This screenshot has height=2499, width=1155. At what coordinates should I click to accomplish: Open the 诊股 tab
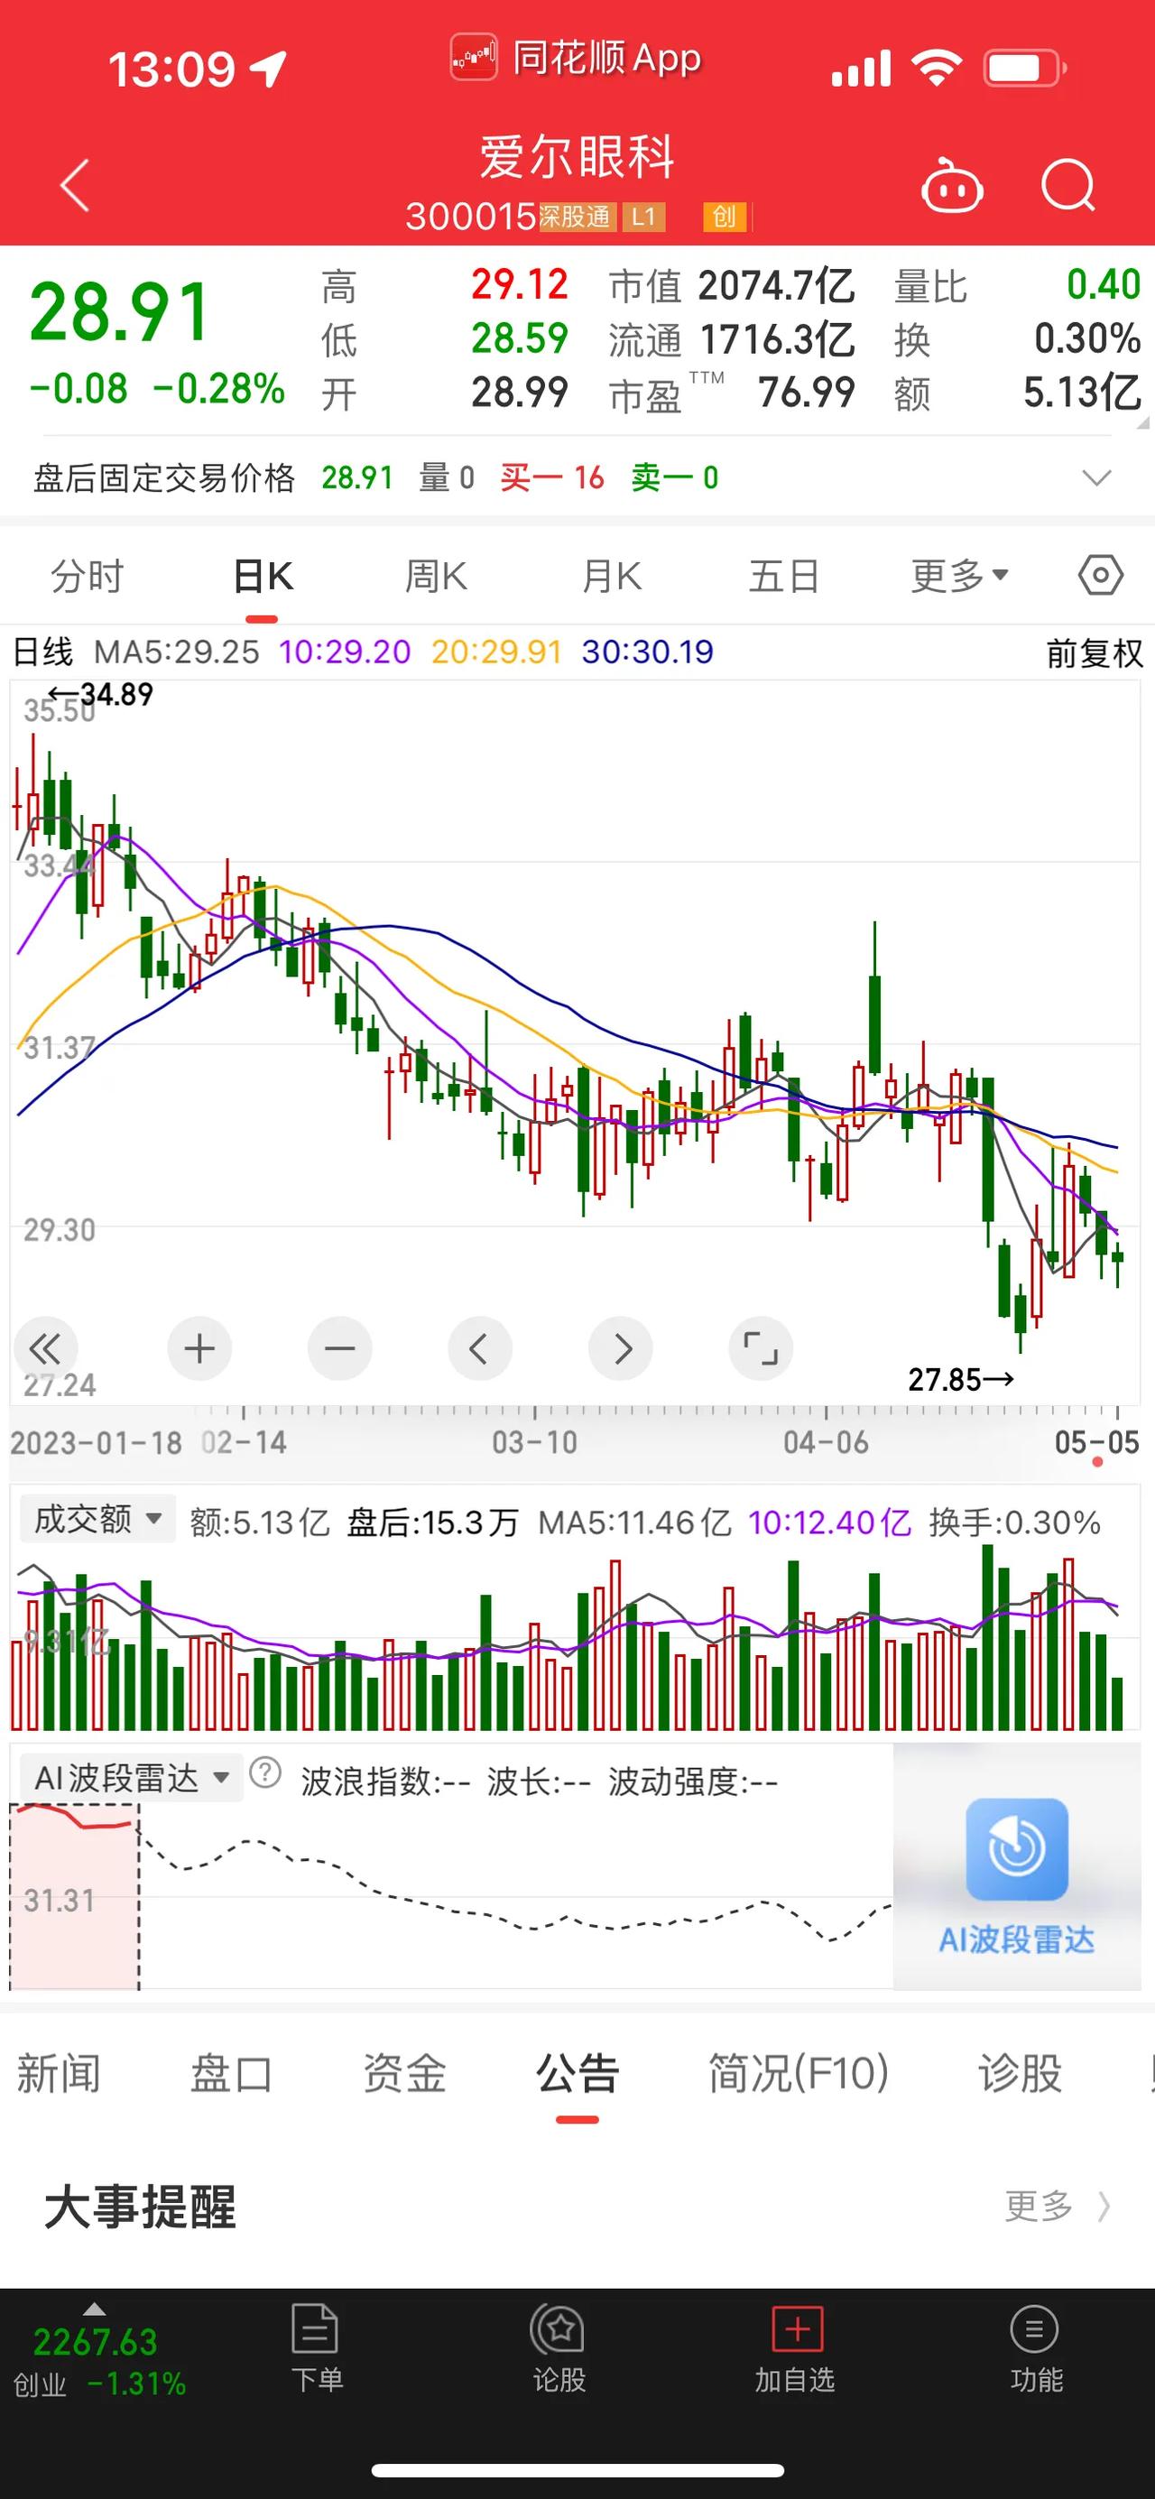tap(1021, 2073)
